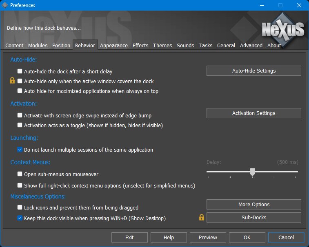Click the Preview button
The width and height of the screenshot is (309, 247).
pos(208,237)
